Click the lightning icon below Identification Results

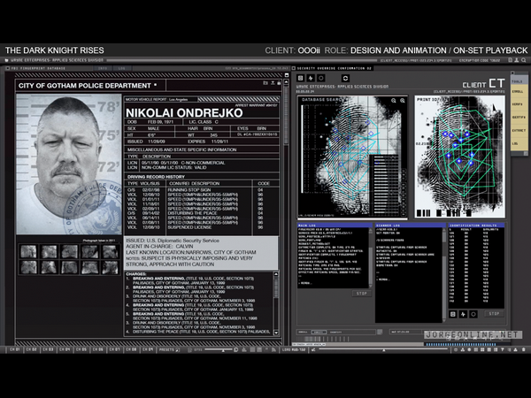coord(466,313)
